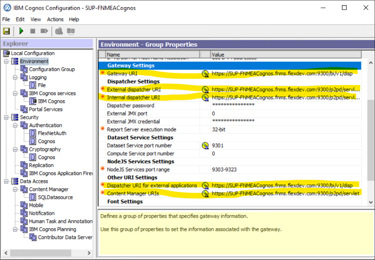Edit the Compute Service port number value
The width and height of the screenshot is (375, 260).
286,153
